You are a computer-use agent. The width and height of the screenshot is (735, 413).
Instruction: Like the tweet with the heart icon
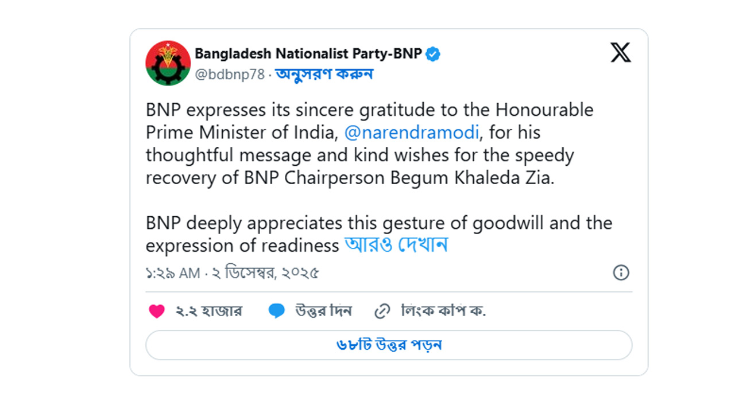pyautogui.click(x=157, y=311)
